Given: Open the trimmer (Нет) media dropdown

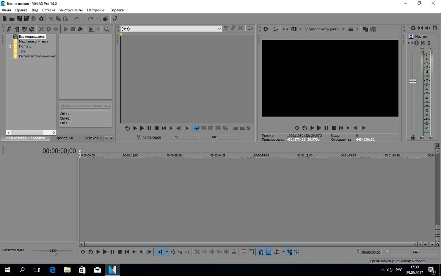Looking at the screenshot, I should (219, 29).
